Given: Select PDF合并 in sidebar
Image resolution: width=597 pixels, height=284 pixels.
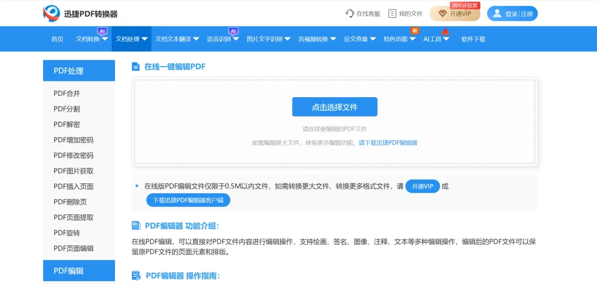Looking at the screenshot, I should 67,93.
